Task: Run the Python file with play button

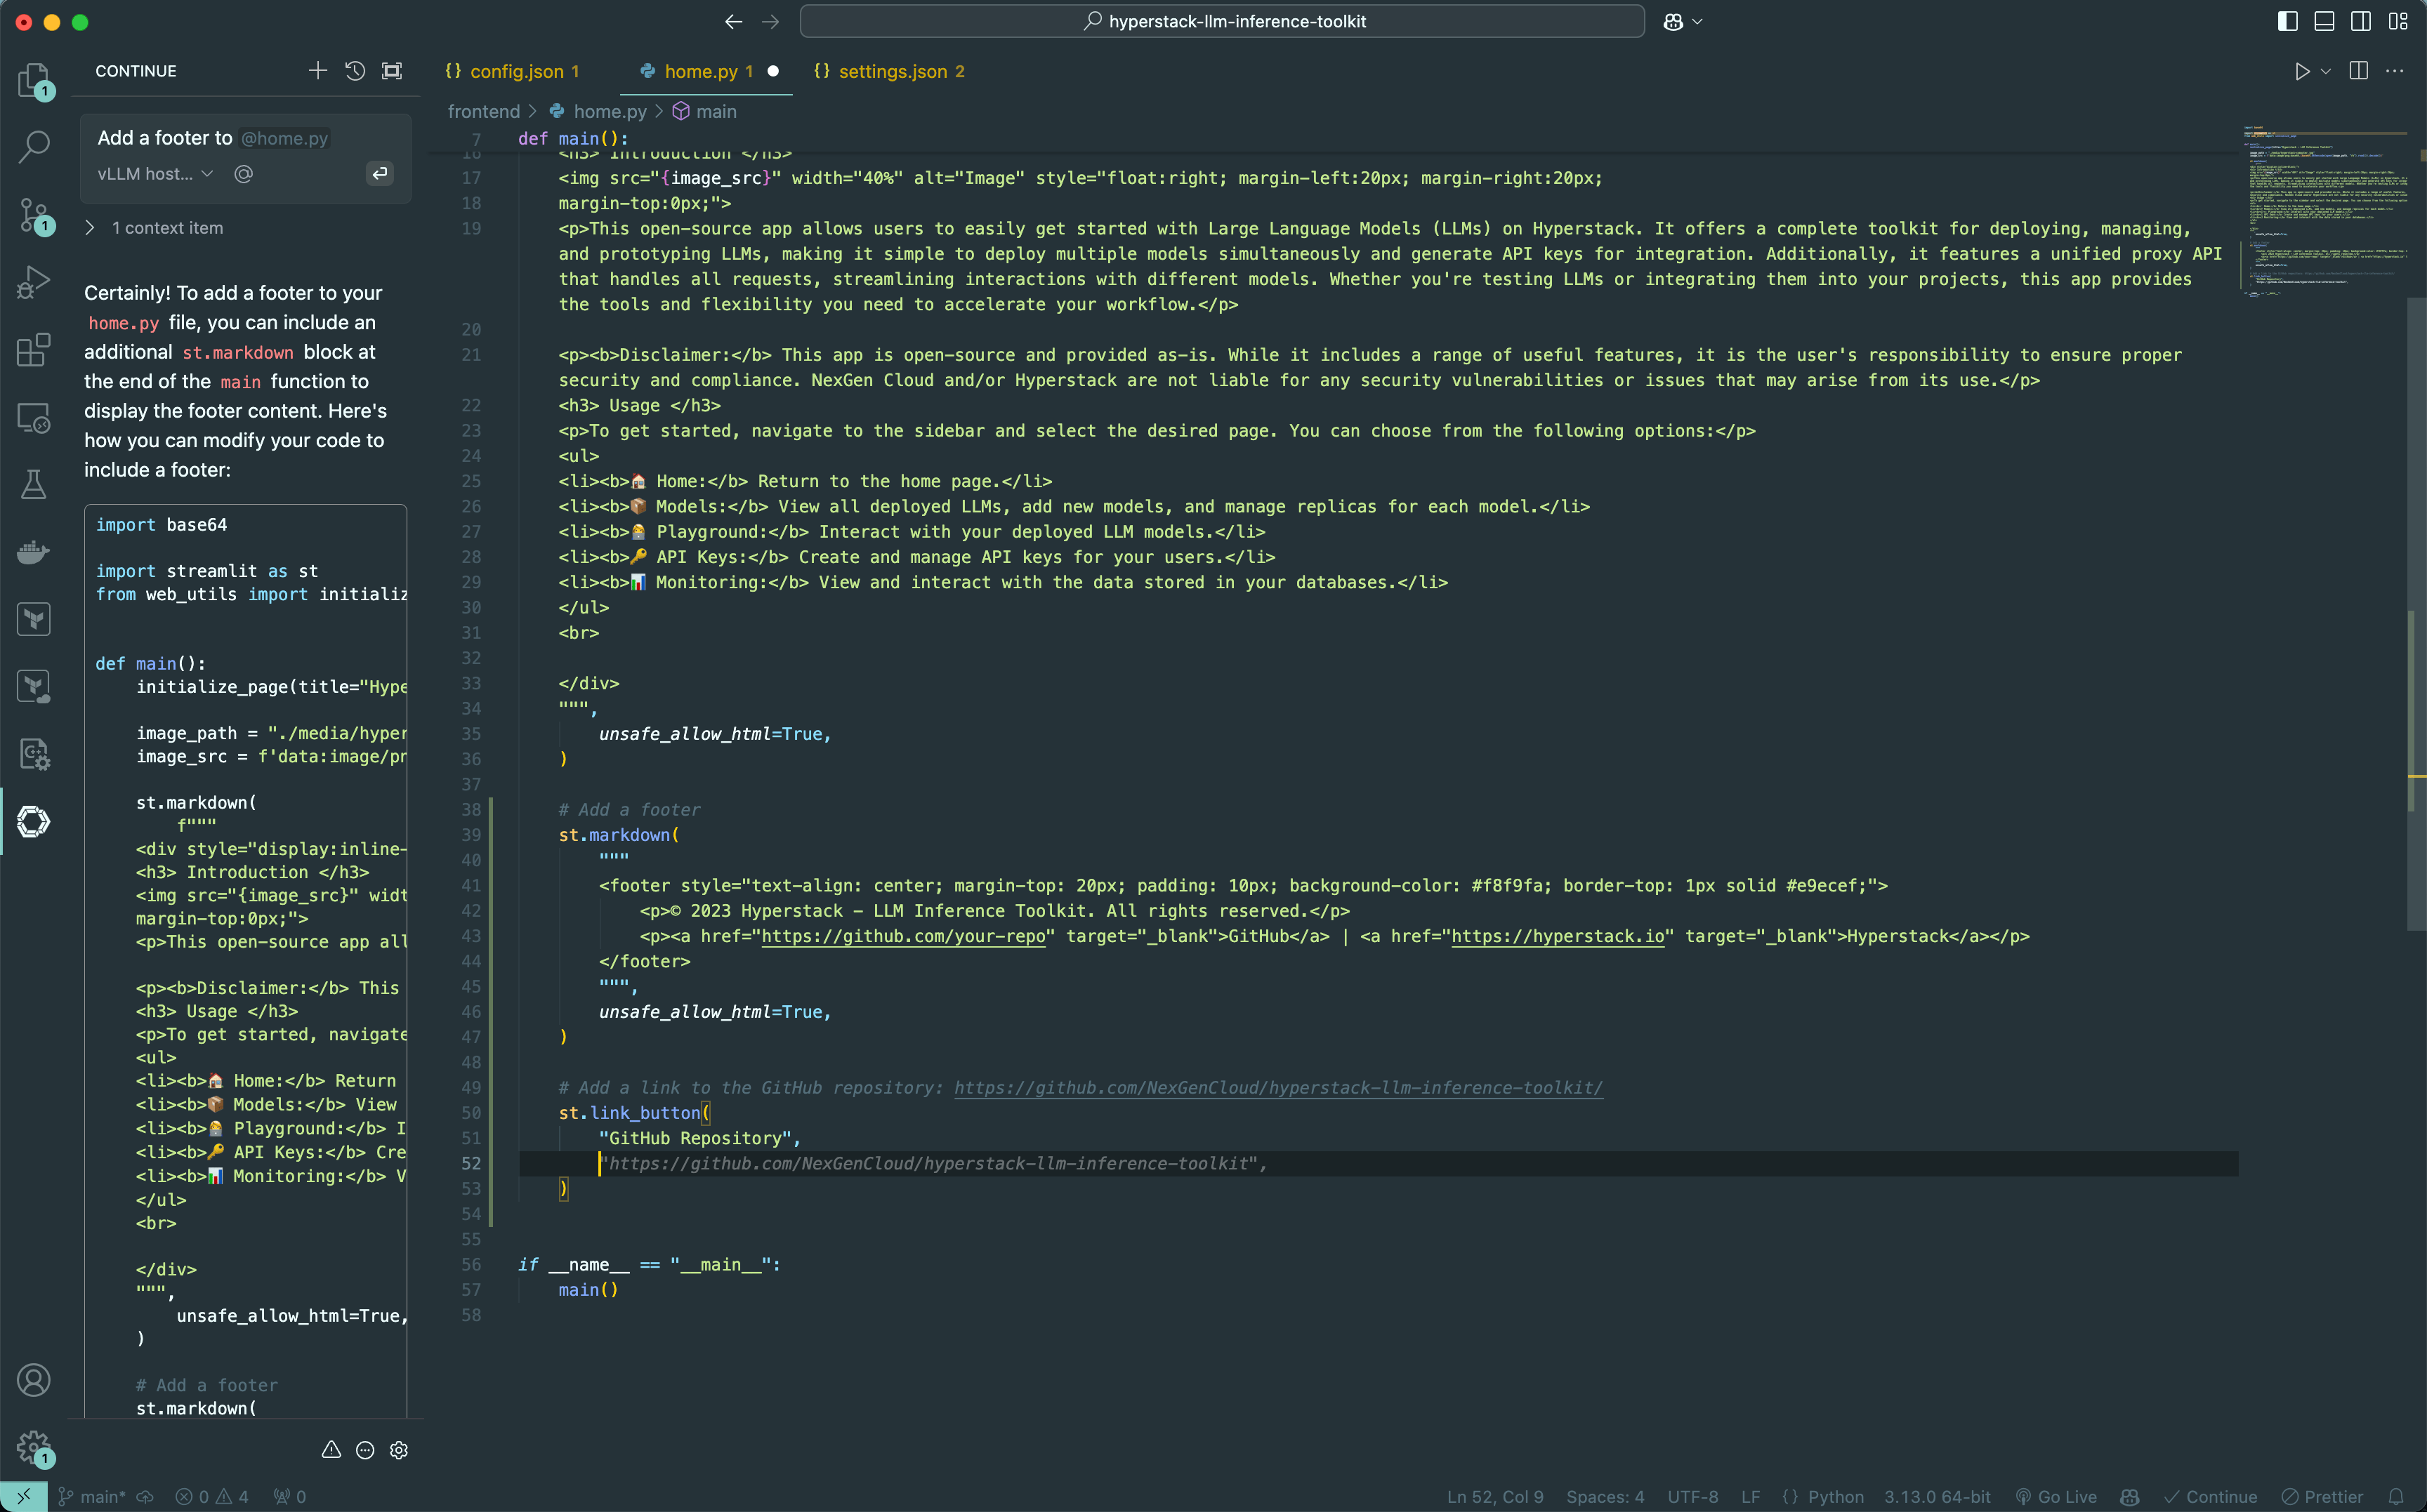Action: pos(2302,71)
